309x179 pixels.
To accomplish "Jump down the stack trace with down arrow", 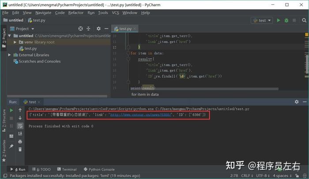I will tap(20, 118).
